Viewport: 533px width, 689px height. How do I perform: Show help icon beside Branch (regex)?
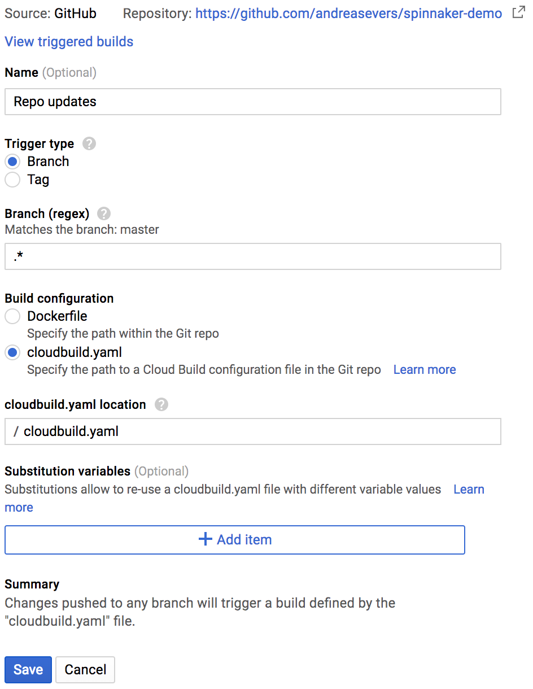point(104,213)
